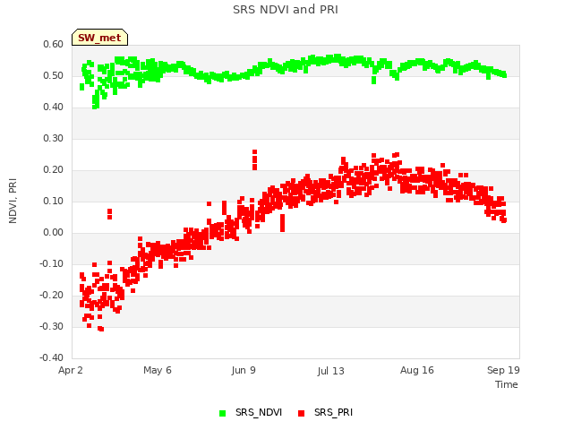Screen dimensions: 573x430
Task: Click the 0.60 y-axis tick label
Action: pos(54,44)
